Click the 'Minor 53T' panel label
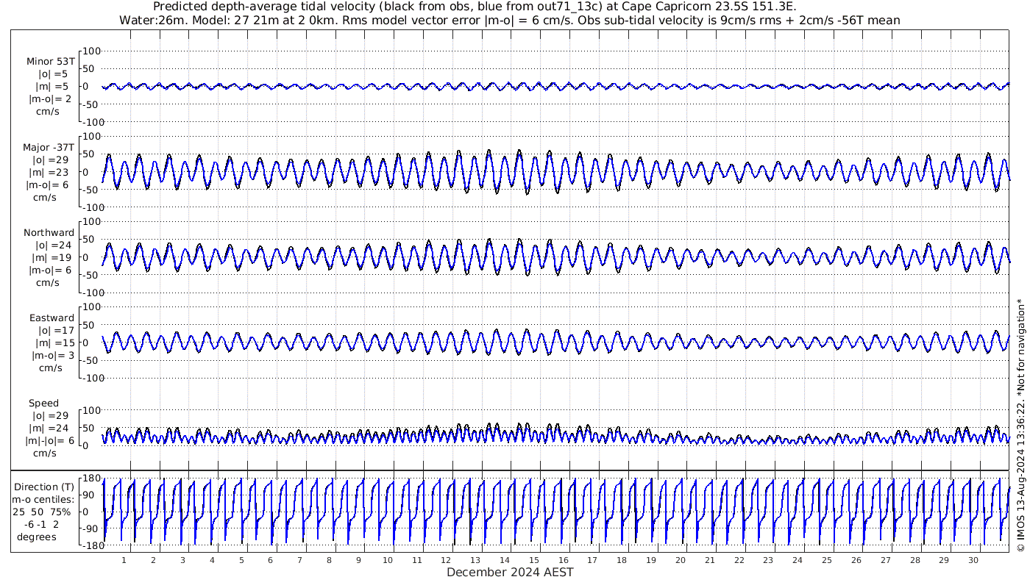 point(50,62)
